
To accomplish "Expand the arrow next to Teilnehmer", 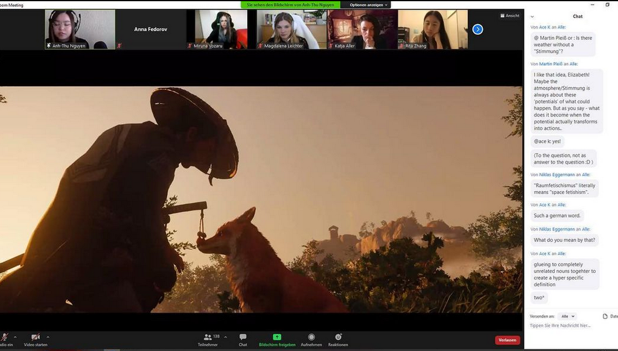I will (226, 337).
